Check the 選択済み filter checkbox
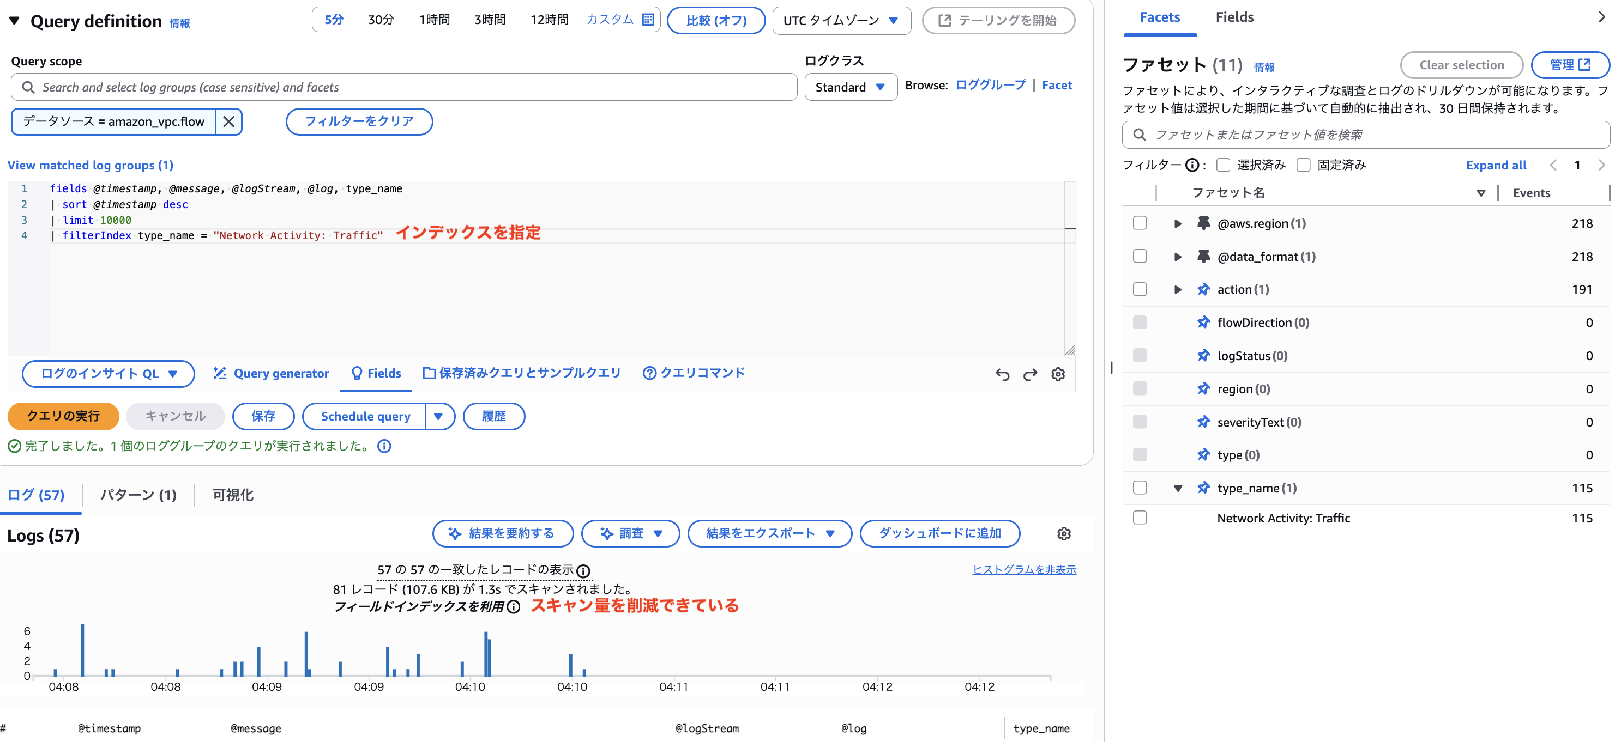 (x=1223, y=164)
